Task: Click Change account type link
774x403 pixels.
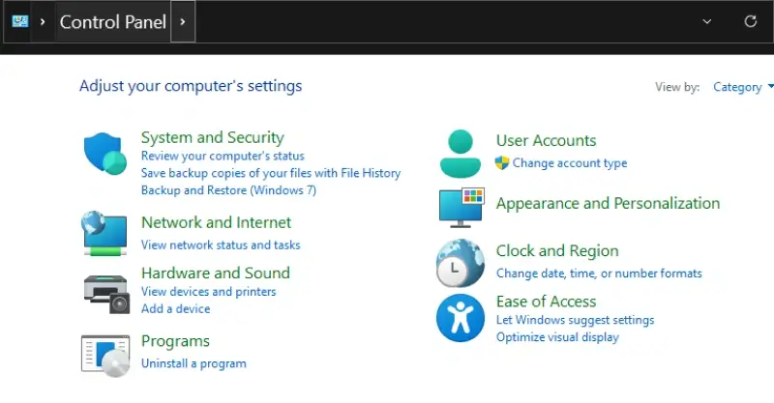Action: tap(570, 163)
